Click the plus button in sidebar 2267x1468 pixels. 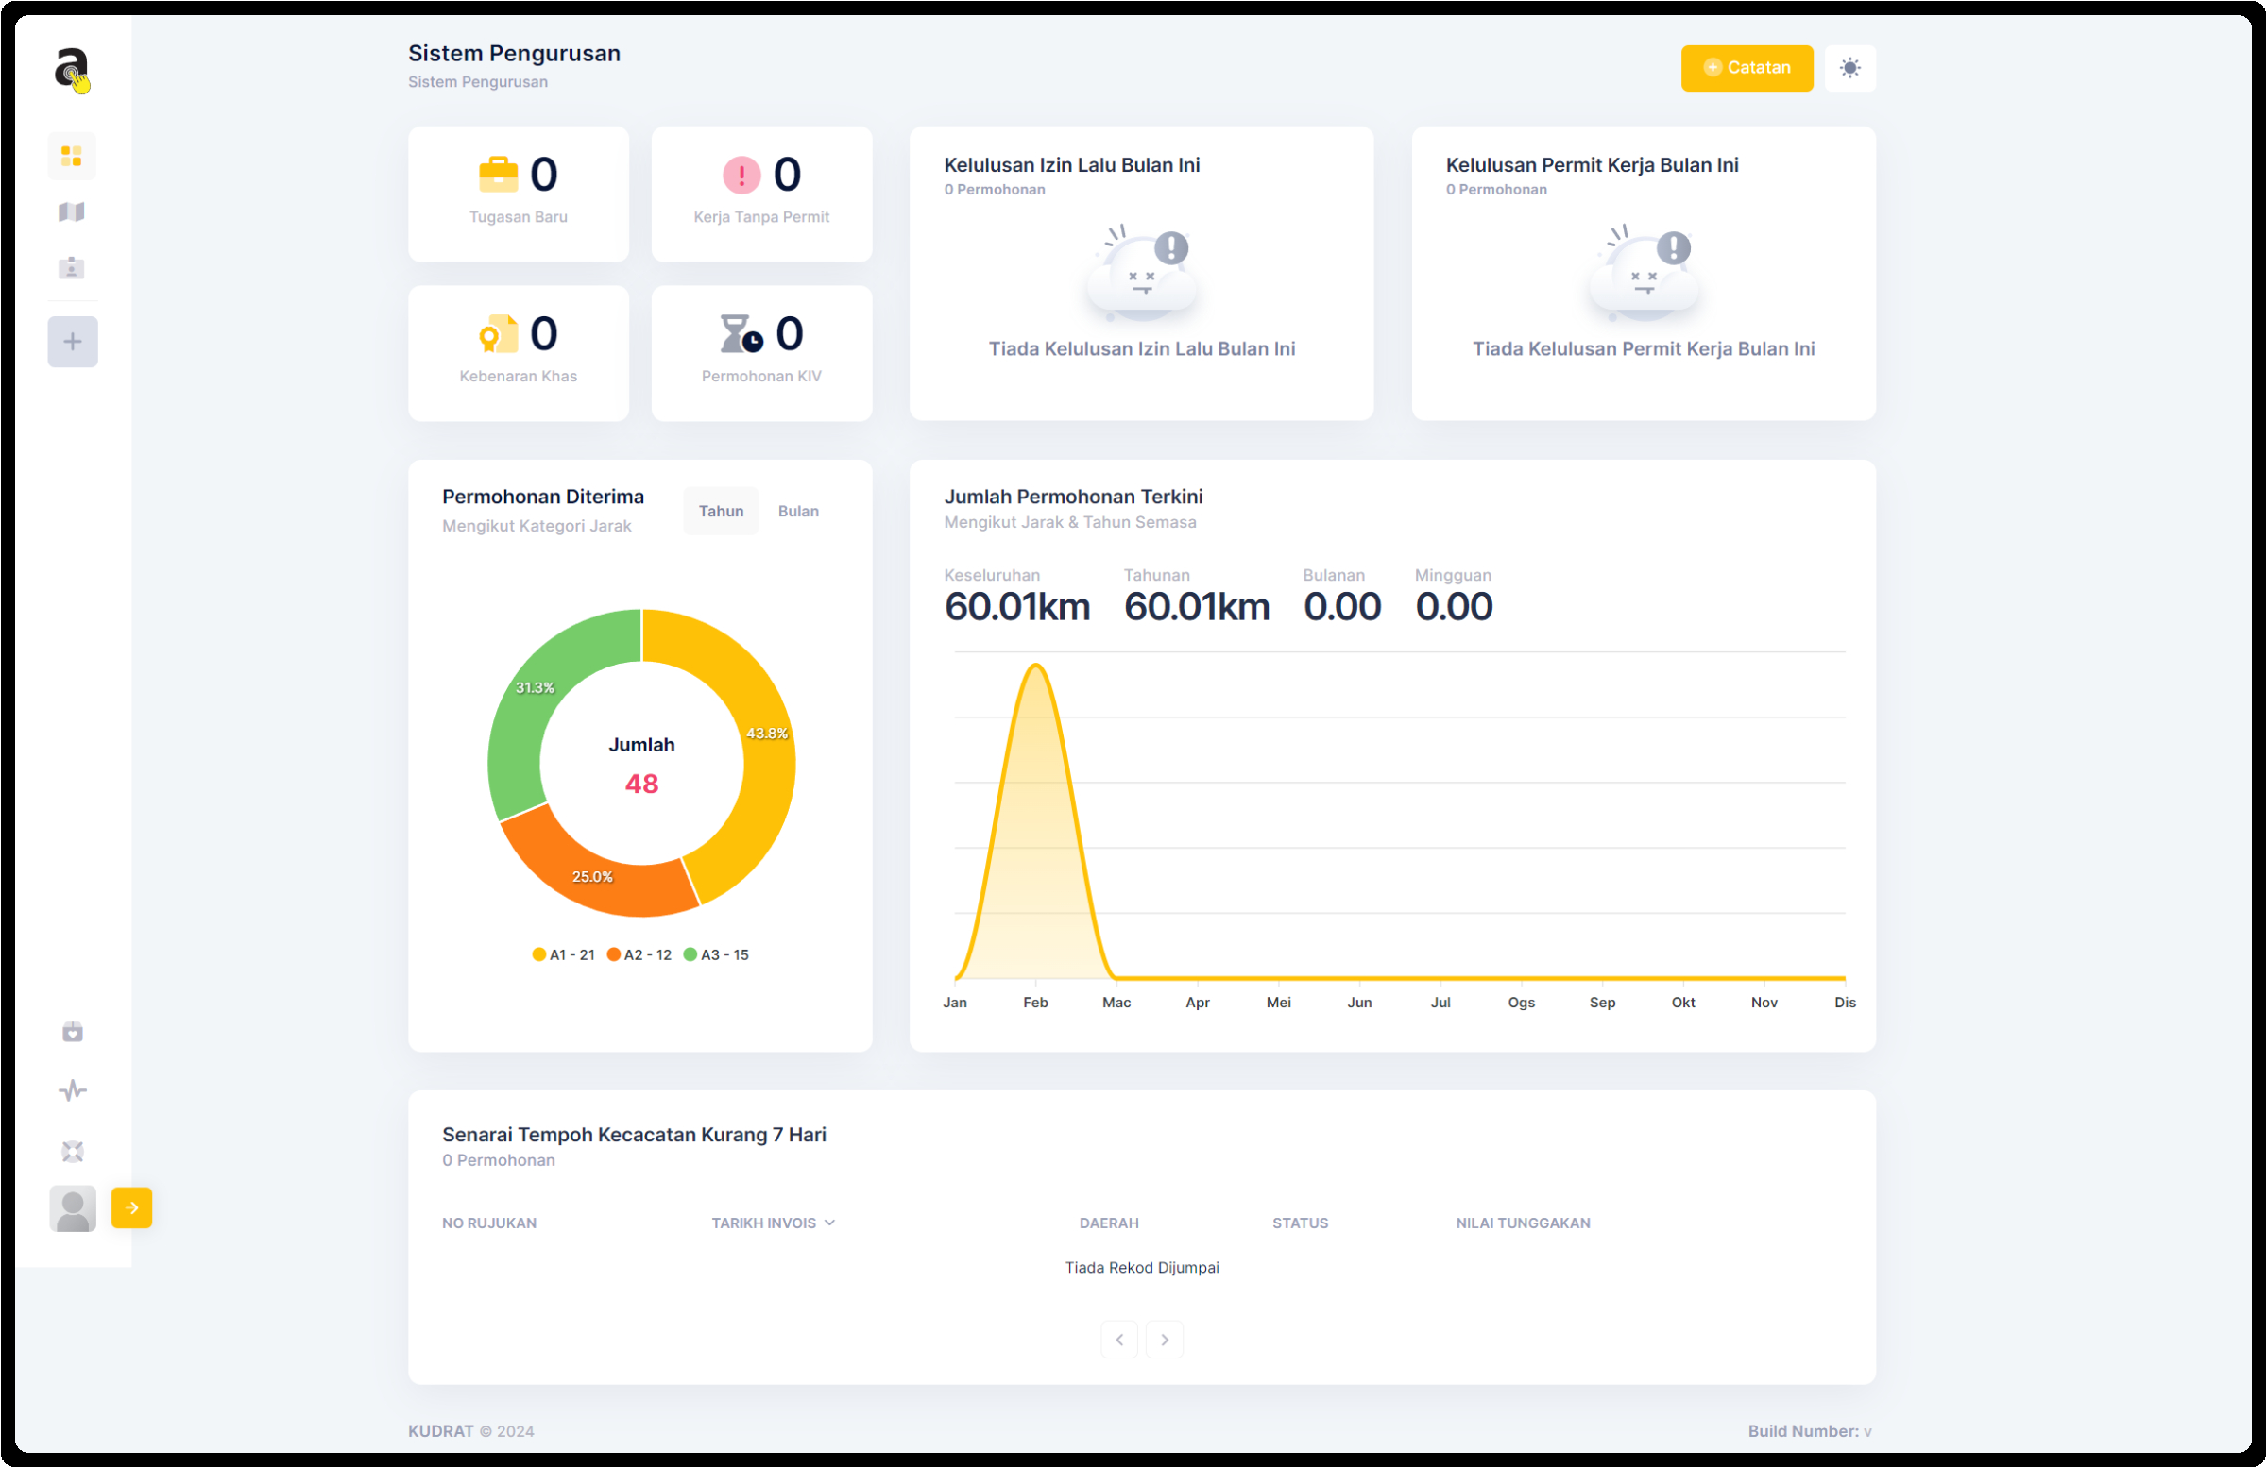pos(73,342)
